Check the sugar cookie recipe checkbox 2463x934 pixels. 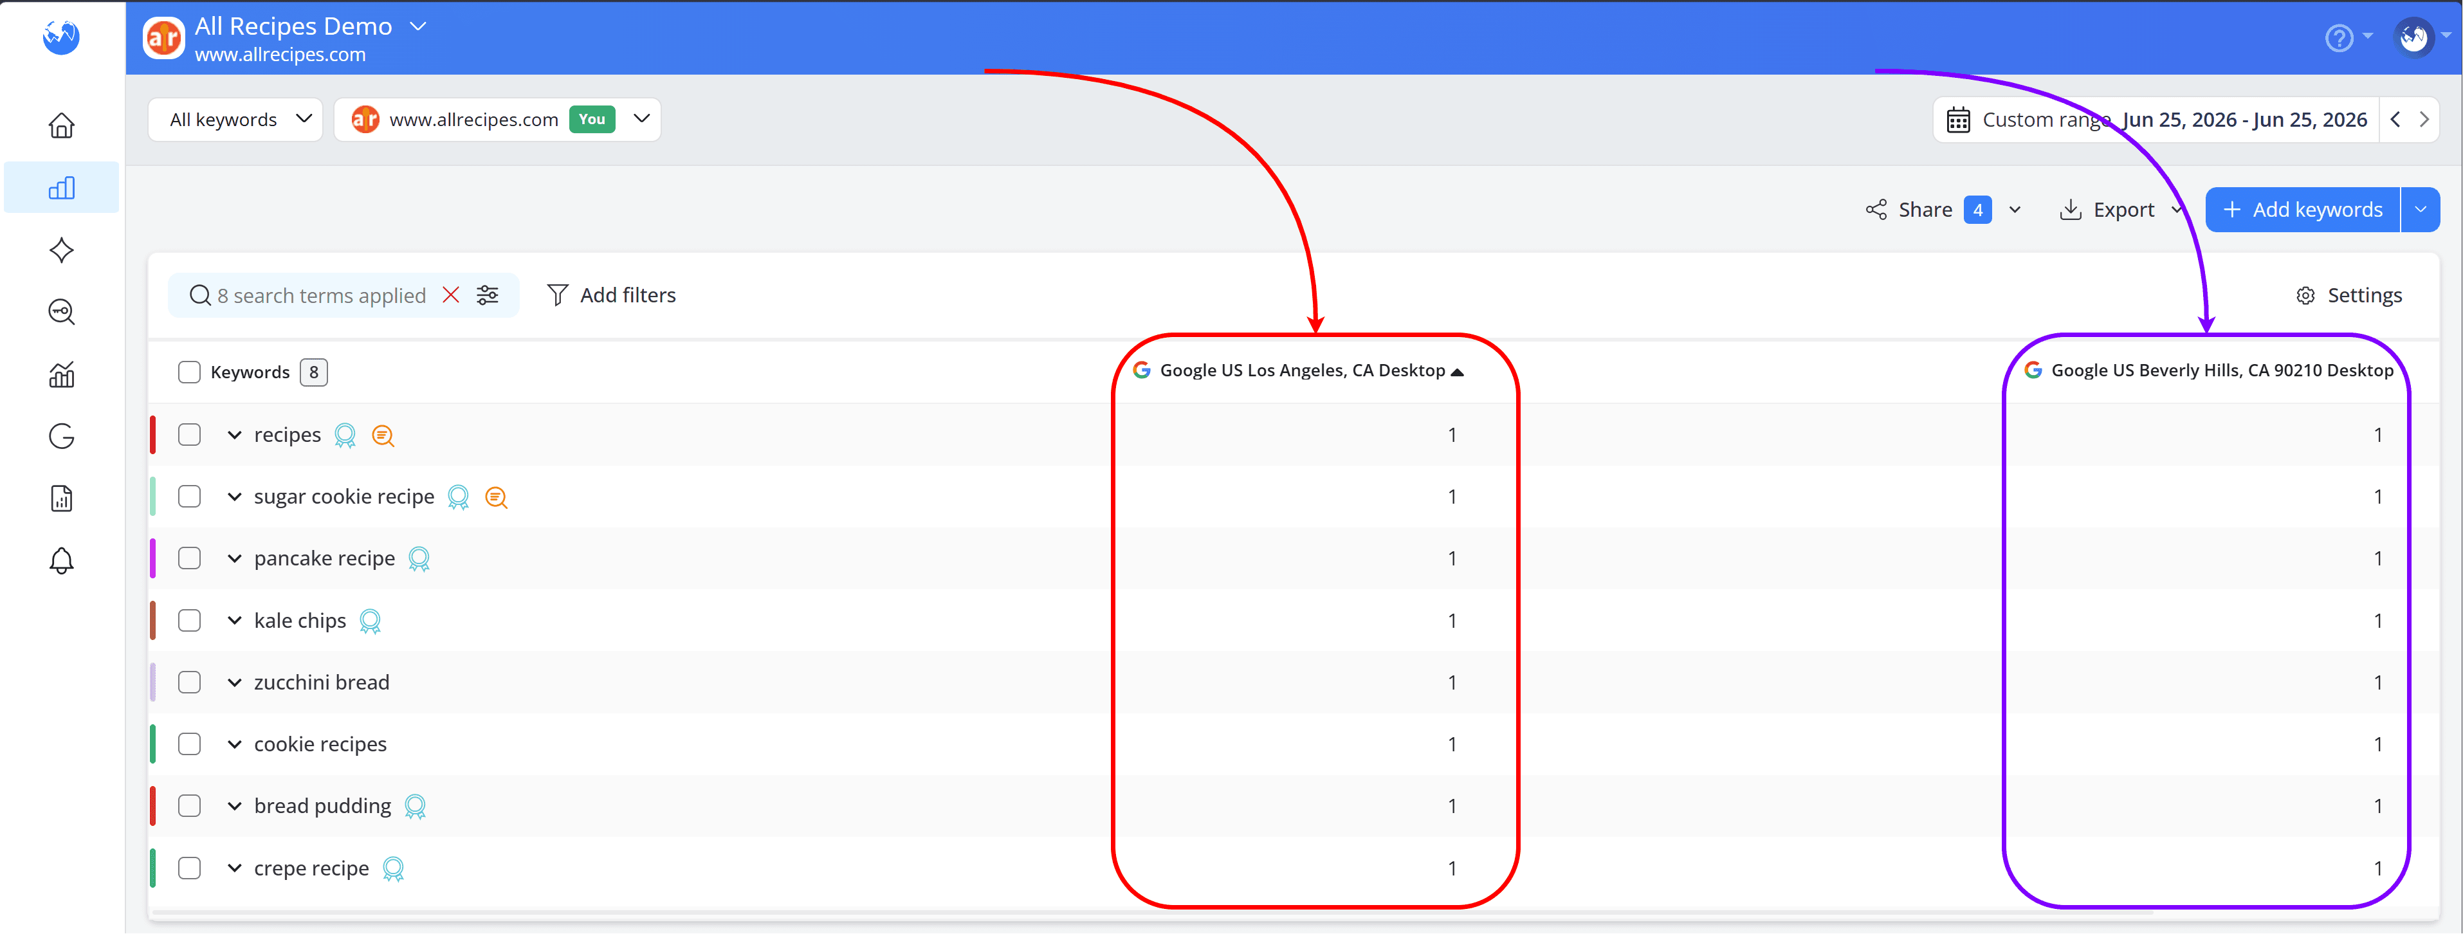click(x=189, y=497)
